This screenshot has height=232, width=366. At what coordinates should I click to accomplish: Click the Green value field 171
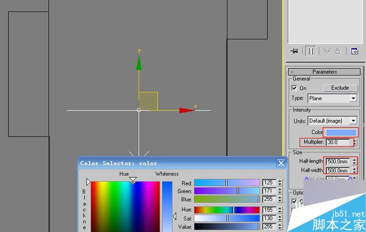click(x=270, y=191)
